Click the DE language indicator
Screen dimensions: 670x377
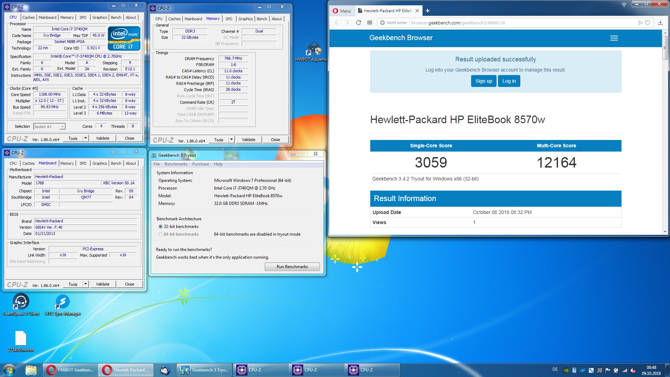tap(555, 369)
